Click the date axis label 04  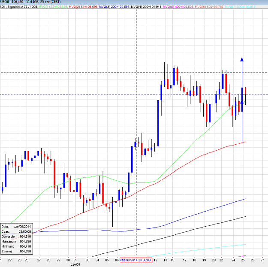[97, 260]
